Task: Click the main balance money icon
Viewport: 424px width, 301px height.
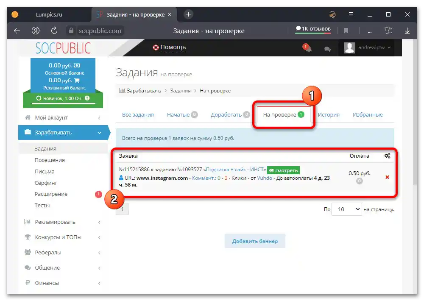Action: pyautogui.click(x=77, y=65)
